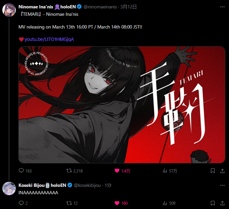Bookmark Ninomae Ina'nis's tweet

(x=213, y=171)
